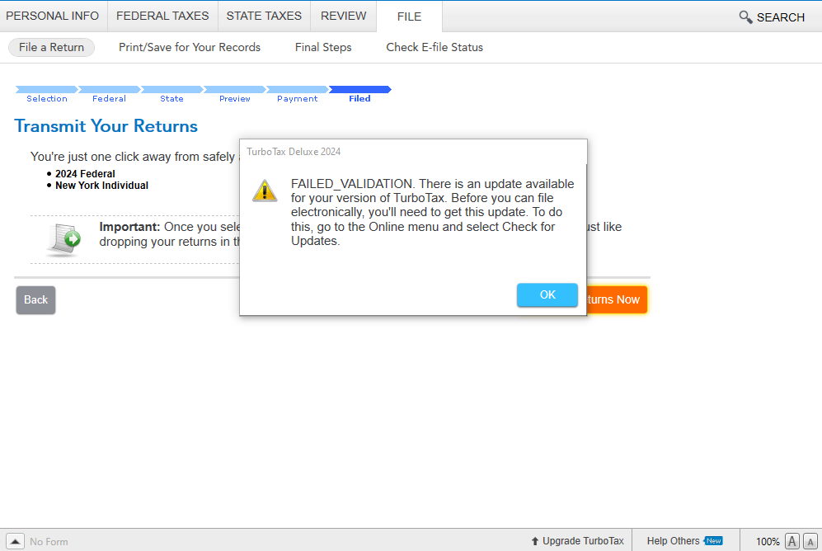Click the Important notice text
Viewport: 822px width, 551px height.
tap(170, 234)
